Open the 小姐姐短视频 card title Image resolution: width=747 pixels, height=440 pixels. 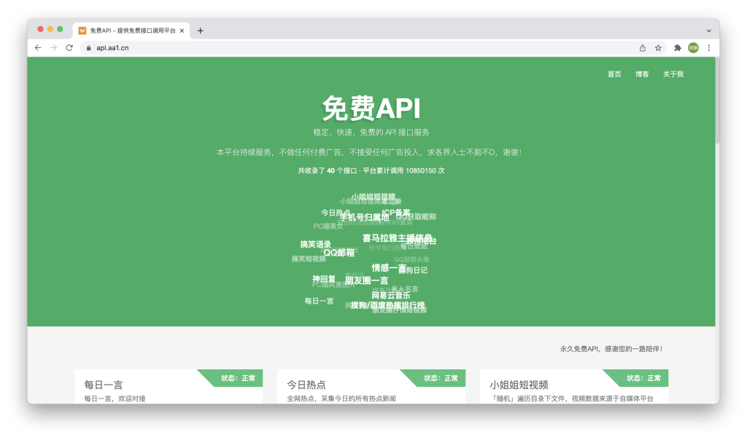[x=519, y=385]
